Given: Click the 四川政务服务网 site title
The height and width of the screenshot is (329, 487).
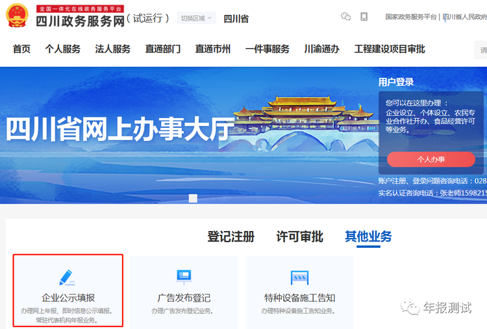Looking at the screenshot, I should coord(80,21).
